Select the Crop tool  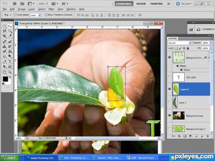coord(4,36)
